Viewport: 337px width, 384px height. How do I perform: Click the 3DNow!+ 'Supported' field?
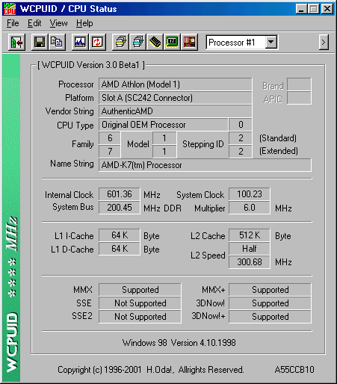[270, 317]
